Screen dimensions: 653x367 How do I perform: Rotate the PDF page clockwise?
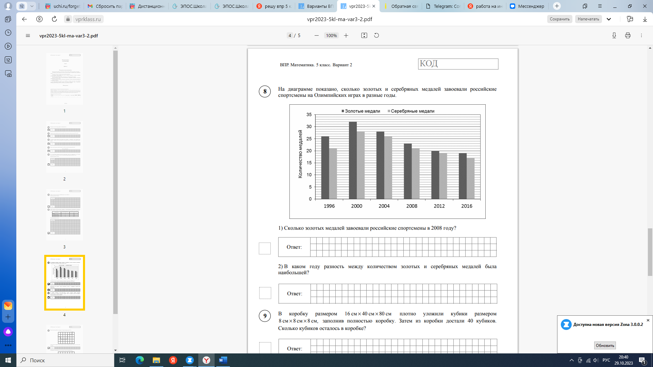pos(376,35)
